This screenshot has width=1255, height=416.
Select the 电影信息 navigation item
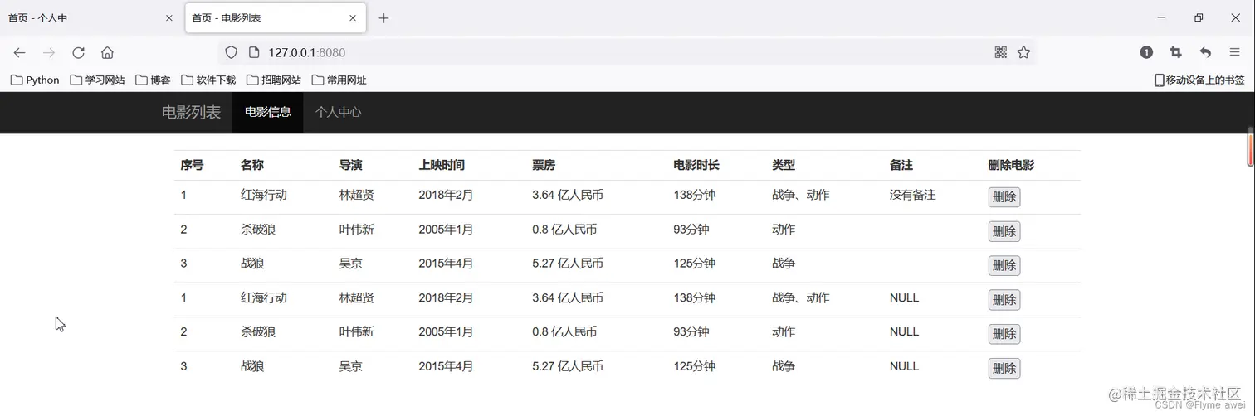point(268,113)
